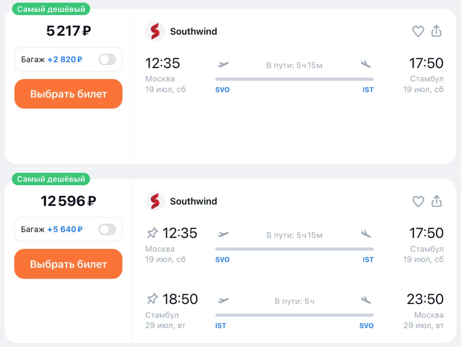Enable baggage for +5 640 ₽
The width and height of the screenshot is (461, 347).
pos(107,229)
